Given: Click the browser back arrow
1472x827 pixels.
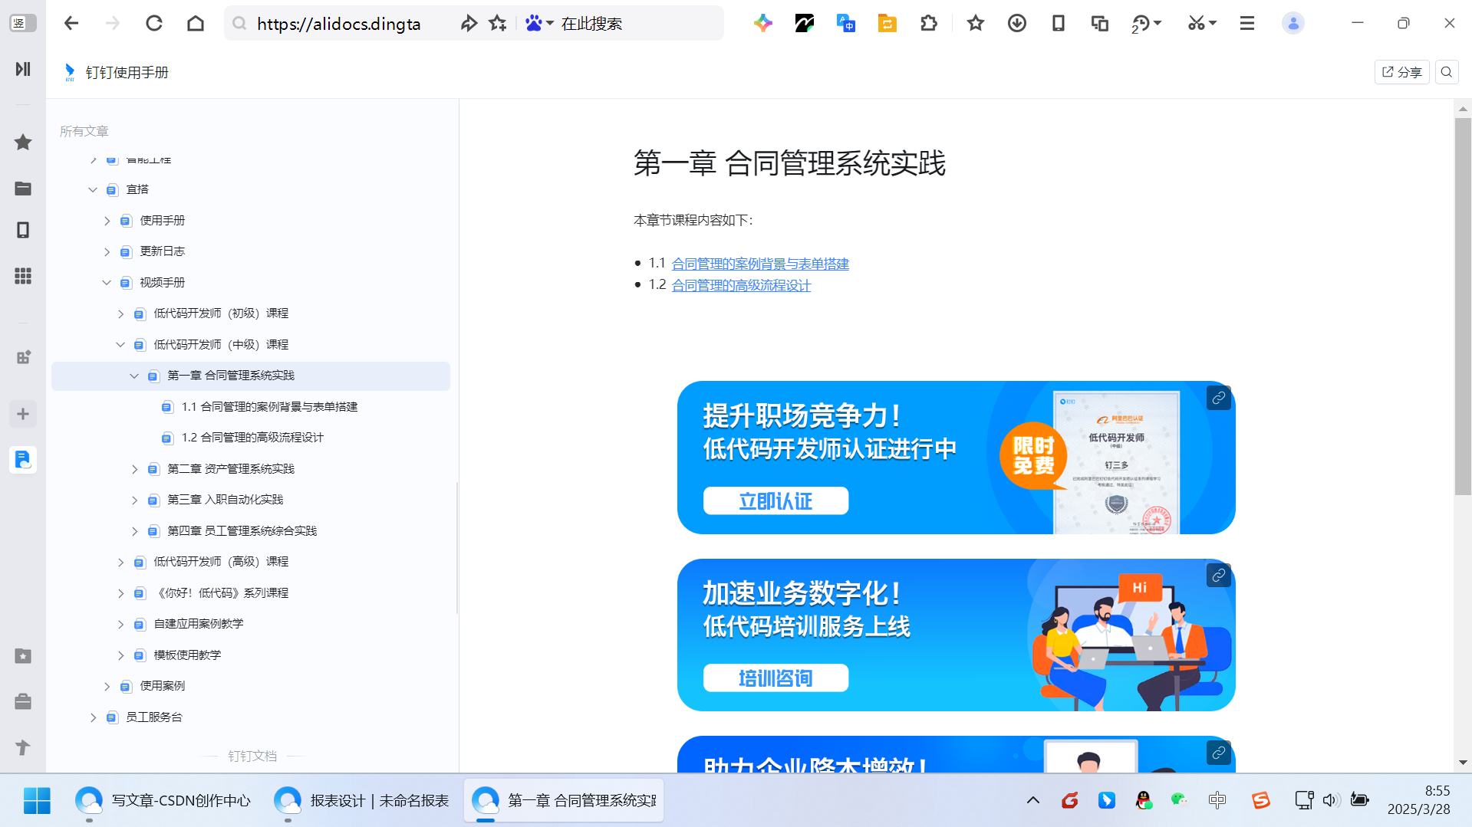Looking at the screenshot, I should pos(71,24).
